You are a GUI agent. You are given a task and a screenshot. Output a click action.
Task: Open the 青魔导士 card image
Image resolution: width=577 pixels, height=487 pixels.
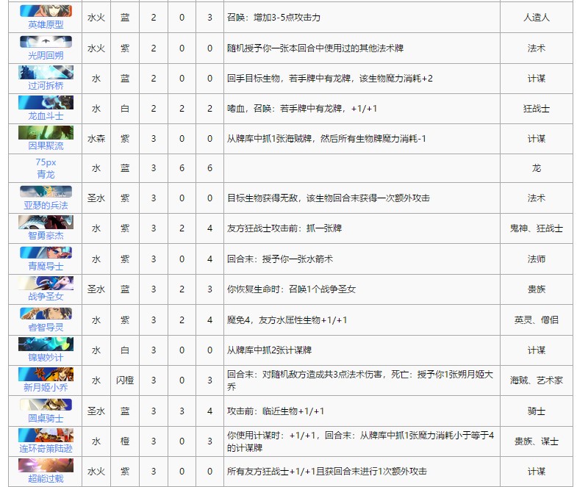(46, 252)
